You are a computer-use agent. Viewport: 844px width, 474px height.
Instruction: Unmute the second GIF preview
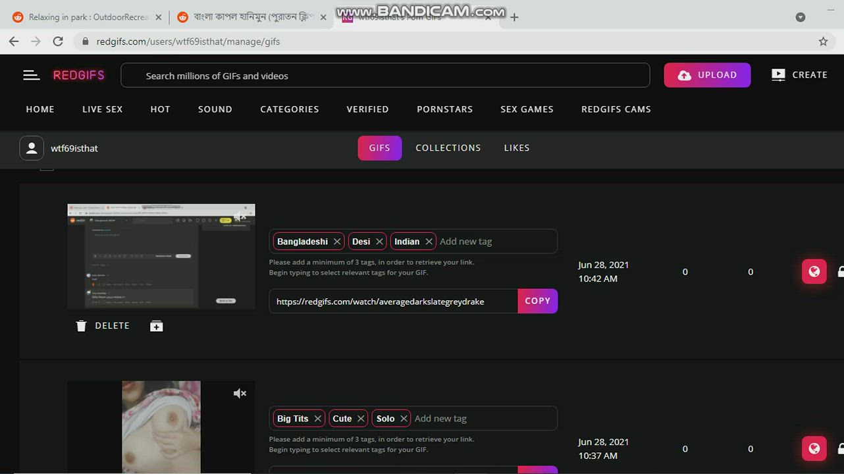pyautogui.click(x=240, y=394)
